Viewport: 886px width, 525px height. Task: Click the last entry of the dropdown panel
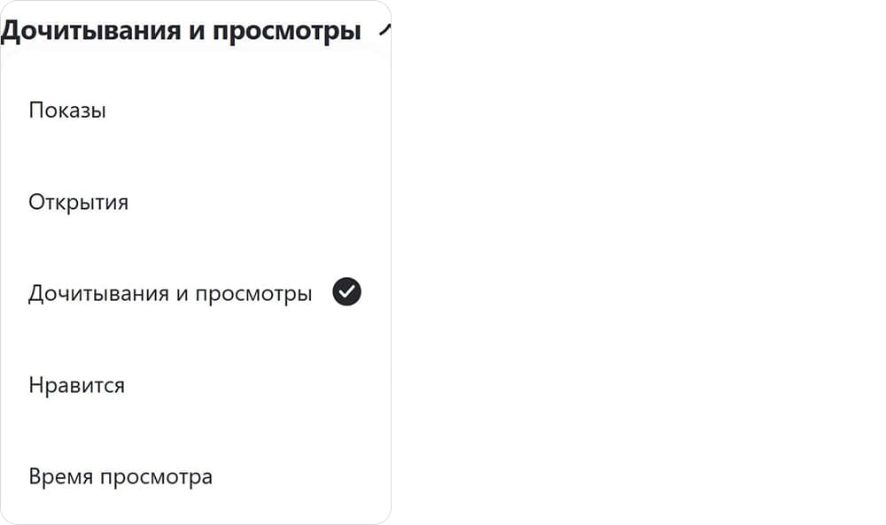click(x=120, y=476)
